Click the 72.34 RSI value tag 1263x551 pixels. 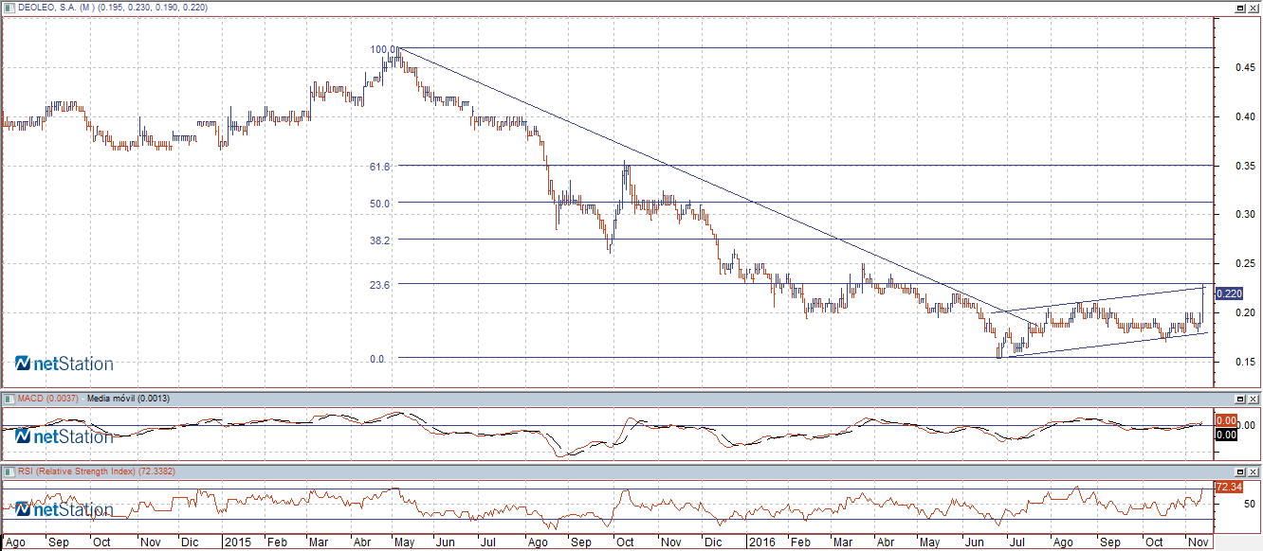pyautogui.click(x=1228, y=487)
